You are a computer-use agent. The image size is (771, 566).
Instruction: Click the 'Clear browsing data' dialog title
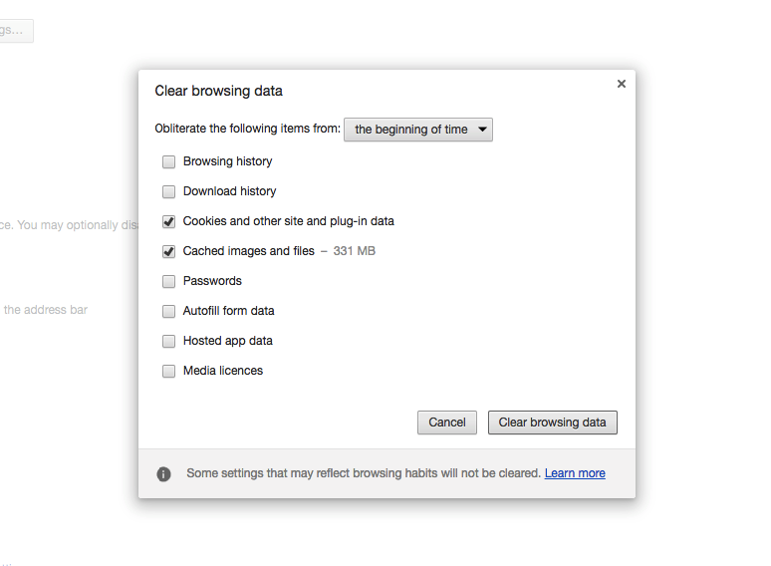pos(218,91)
